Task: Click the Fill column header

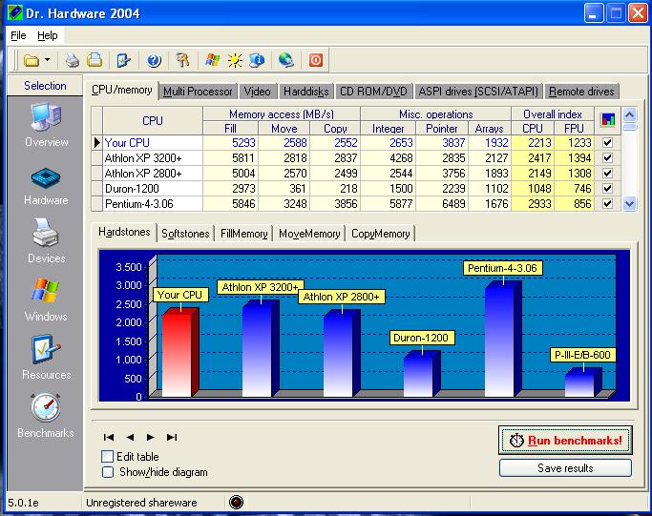Action: [x=230, y=129]
